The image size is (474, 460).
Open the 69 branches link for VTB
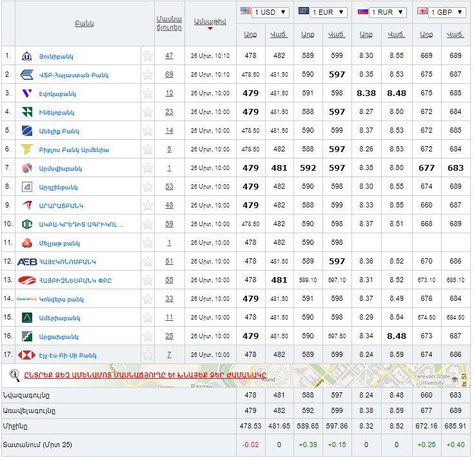[x=169, y=75]
